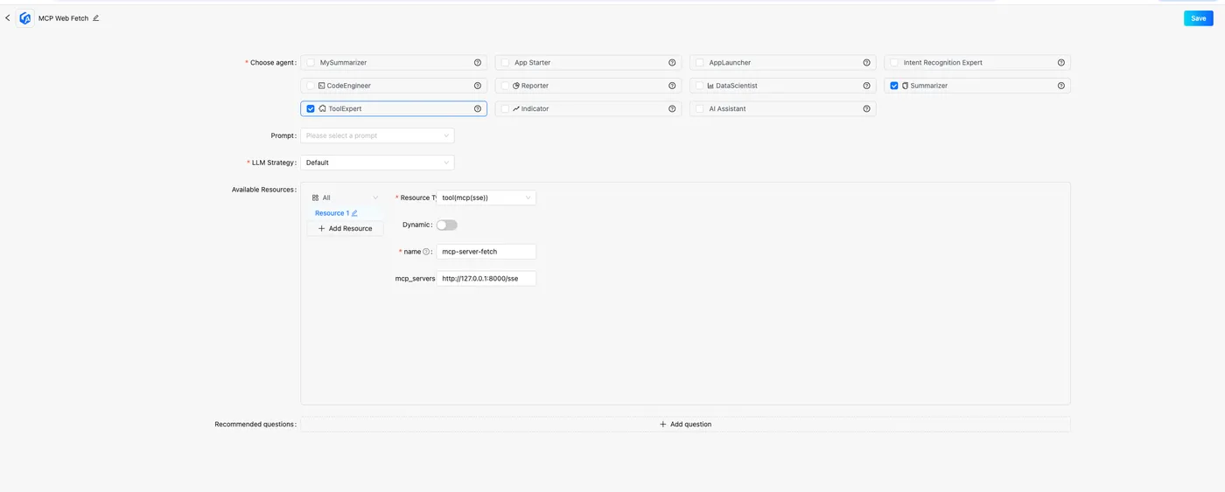Click the ToolExpert house icon

(x=322, y=109)
